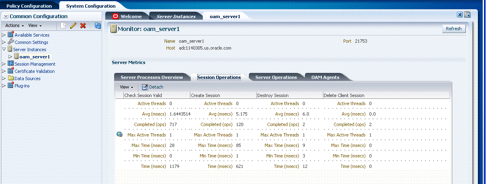Click the Create new item icon

[x=63, y=25]
